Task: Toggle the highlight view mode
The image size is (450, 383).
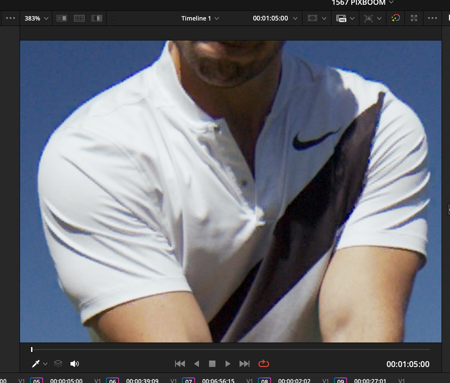Action: [x=96, y=18]
